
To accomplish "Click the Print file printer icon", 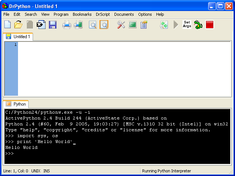I will [x=66, y=25].
